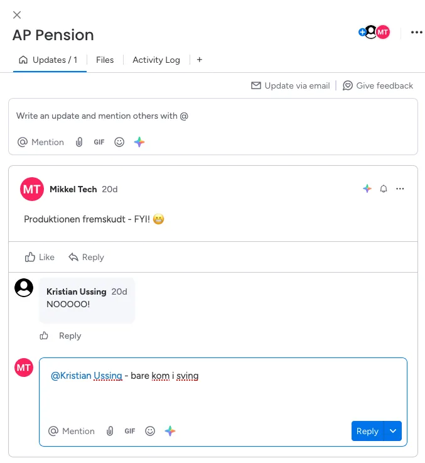Open three-dot menu on Mikkel Tech's update
Screen dimensions: 425x463
click(400, 189)
